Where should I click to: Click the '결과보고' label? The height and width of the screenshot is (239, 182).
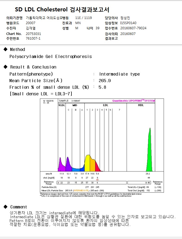point(111,38)
